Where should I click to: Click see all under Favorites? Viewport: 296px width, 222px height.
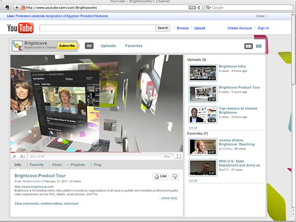pos(193,181)
